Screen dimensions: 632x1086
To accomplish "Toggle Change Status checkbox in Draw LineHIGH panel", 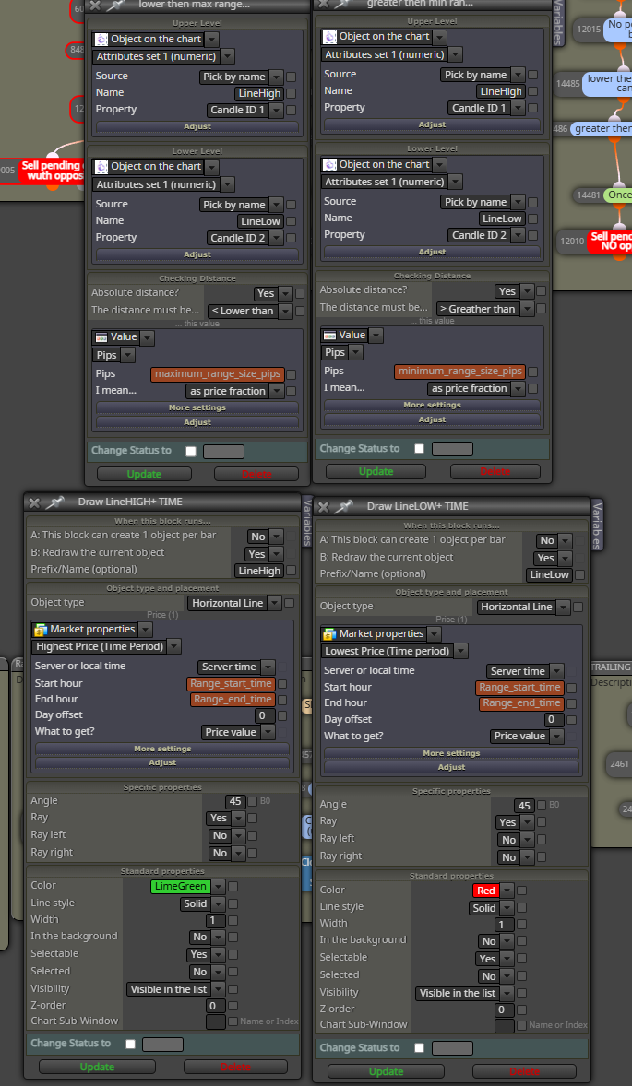I will 130,1044.
